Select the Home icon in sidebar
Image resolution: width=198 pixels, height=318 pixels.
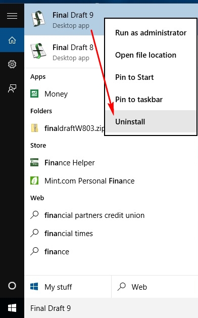12,40
